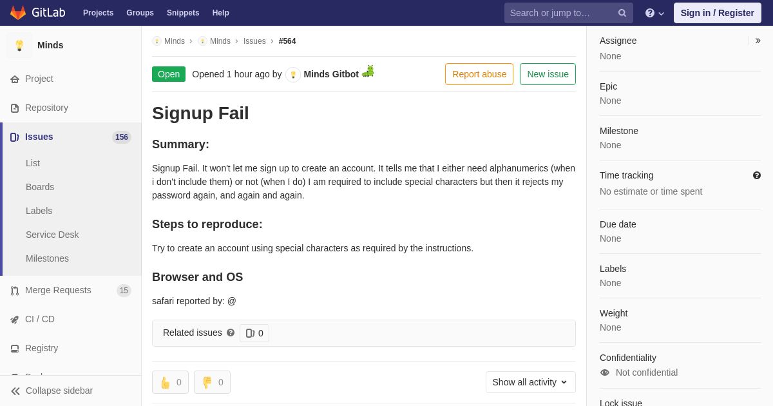Click the Browser and OS heading

(198, 277)
